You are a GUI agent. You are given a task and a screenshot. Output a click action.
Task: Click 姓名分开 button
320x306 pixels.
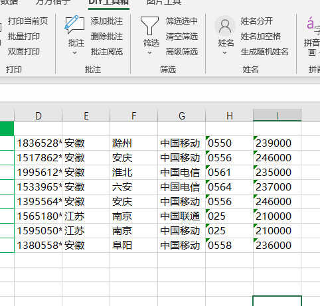(257, 21)
